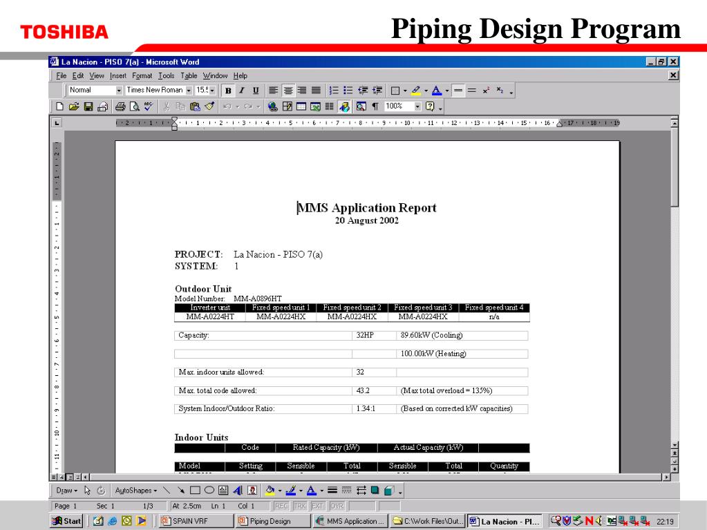707x530 pixels.
Task: Apply bulleted list formatting
Action: 348,91
